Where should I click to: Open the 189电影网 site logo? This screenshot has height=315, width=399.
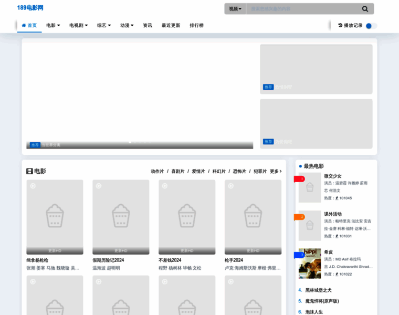30,8
